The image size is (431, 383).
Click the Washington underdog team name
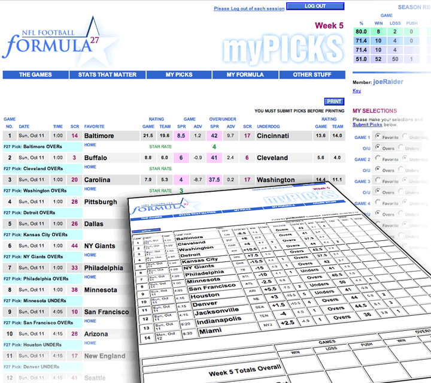[x=276, y=180]
